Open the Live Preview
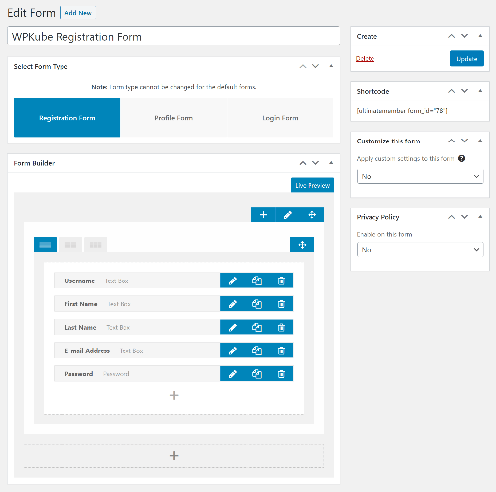The image size is (496, 492). click(312, 185)
